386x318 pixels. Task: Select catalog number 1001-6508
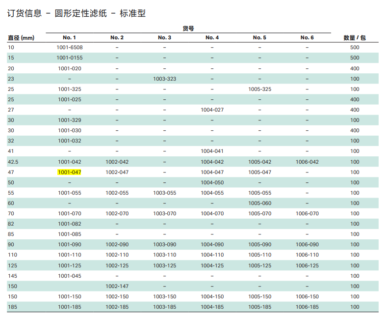coord(69,48)
